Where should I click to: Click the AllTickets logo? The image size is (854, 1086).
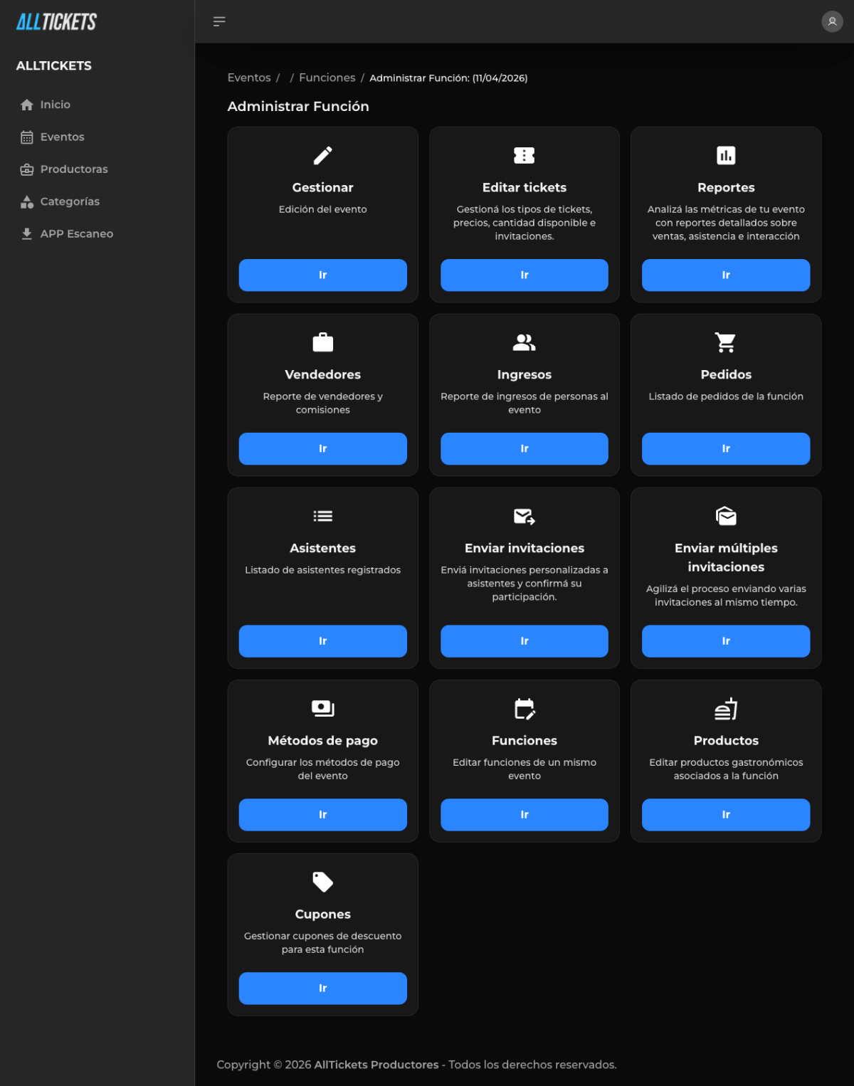pos(56,22)
